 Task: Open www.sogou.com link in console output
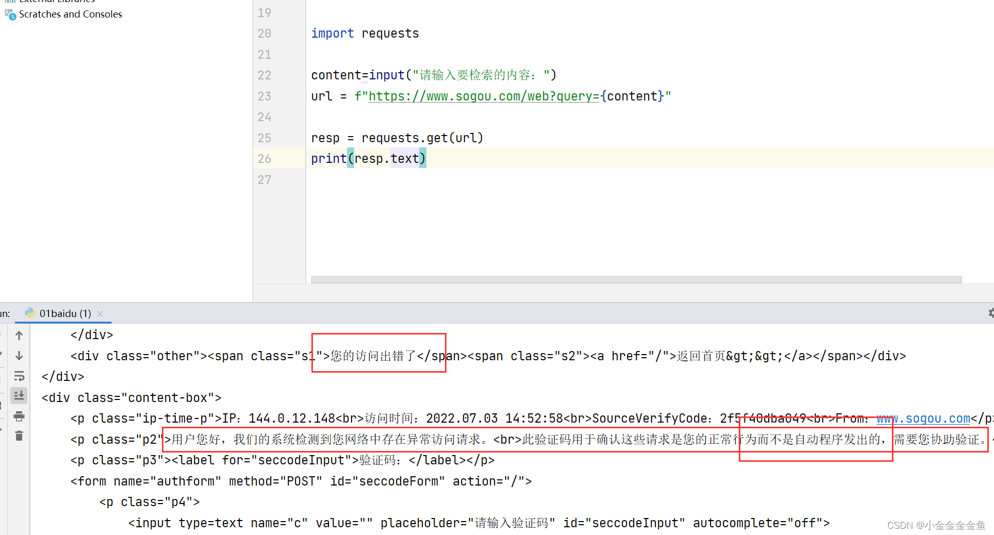pos(923,419)
